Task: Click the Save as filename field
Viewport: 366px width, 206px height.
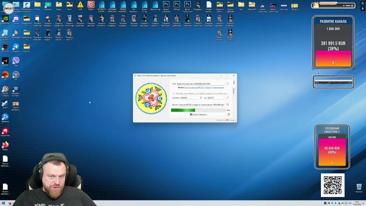Action: point(202,105)
